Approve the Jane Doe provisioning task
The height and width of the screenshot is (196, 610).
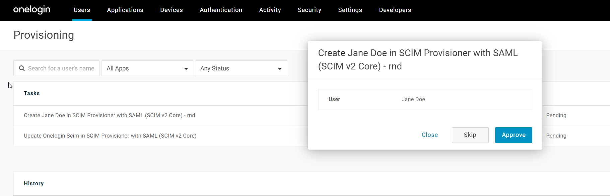514,135
